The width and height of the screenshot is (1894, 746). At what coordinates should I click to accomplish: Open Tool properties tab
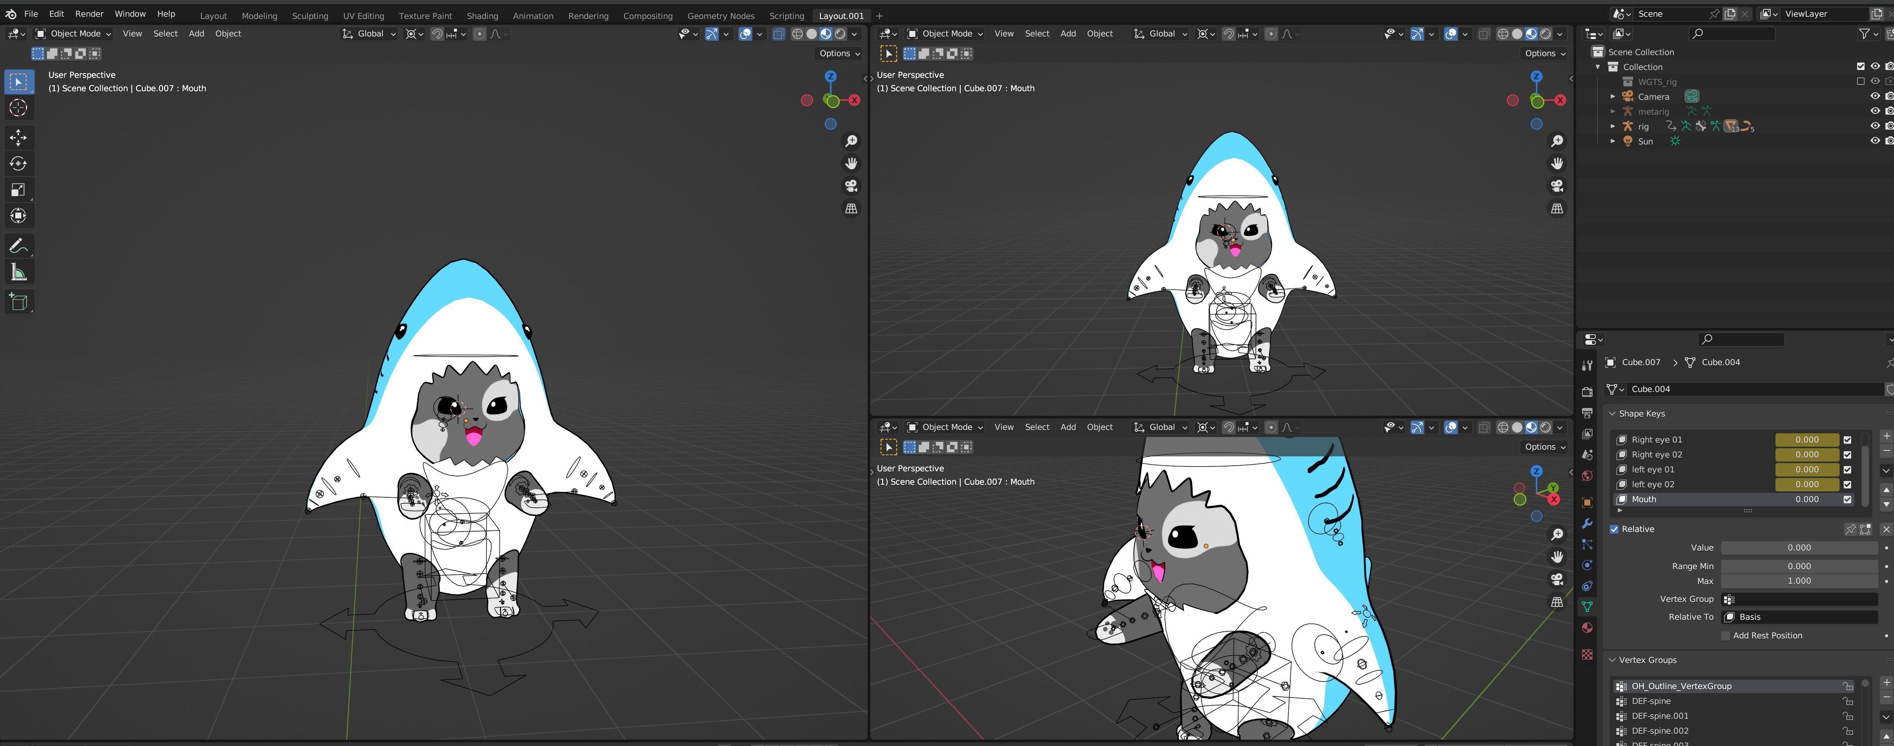[1587, 366]
